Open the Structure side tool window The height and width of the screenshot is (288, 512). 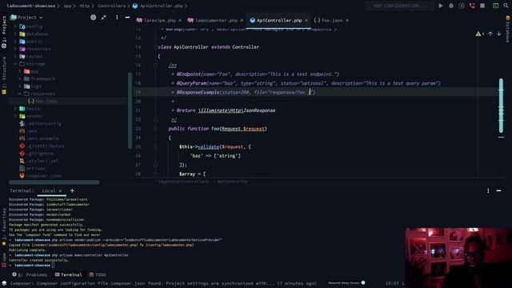4,75
